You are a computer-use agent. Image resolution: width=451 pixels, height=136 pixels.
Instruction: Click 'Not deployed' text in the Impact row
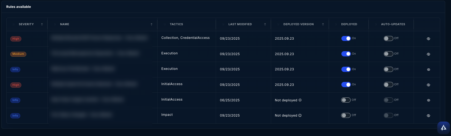tap(286, 116)
